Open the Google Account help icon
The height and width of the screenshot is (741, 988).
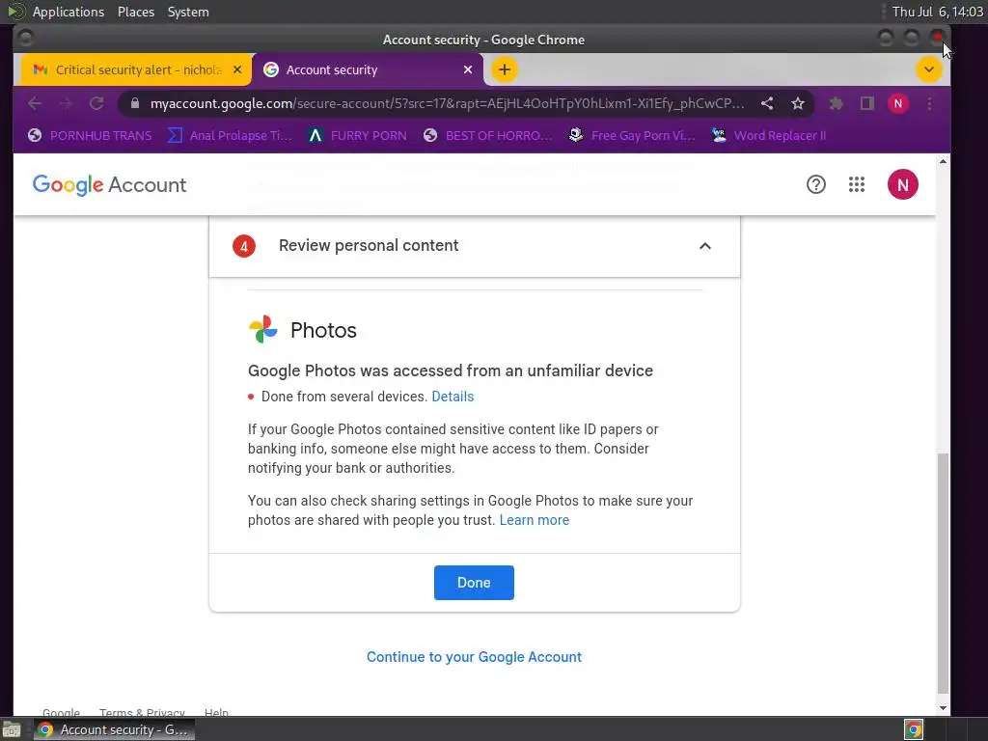(x=816, y=184)
